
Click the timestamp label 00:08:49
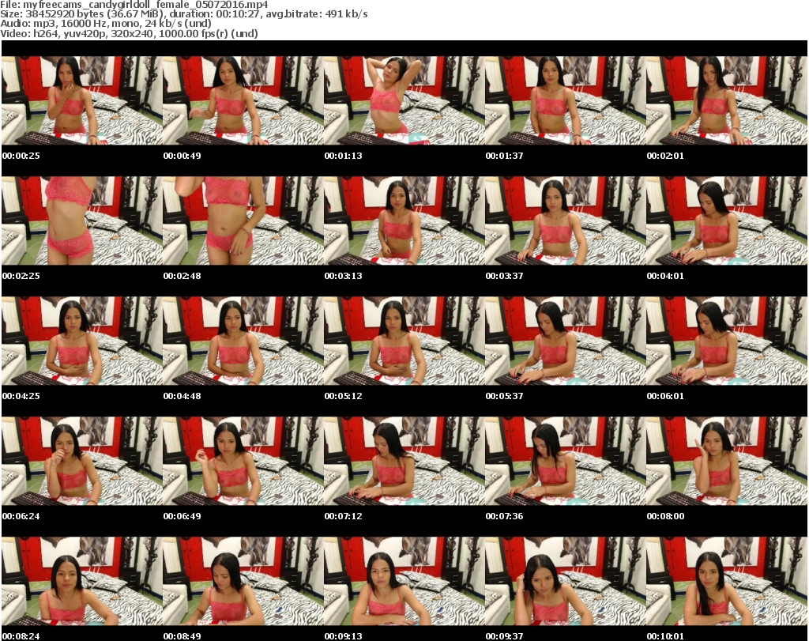point(182,636)
